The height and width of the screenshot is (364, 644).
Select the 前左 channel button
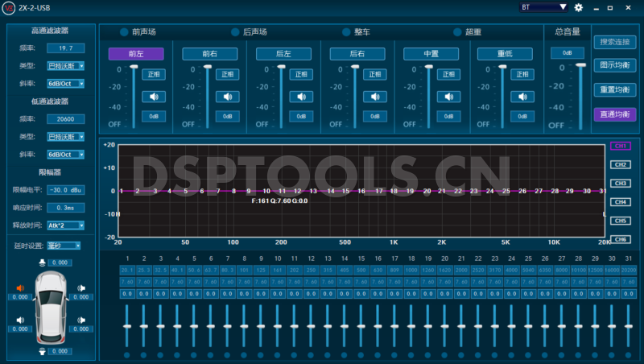[136, 54]
